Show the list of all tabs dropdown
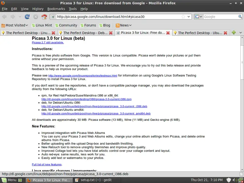This screenshot has height=183, width=244. (x=241, y=33)
